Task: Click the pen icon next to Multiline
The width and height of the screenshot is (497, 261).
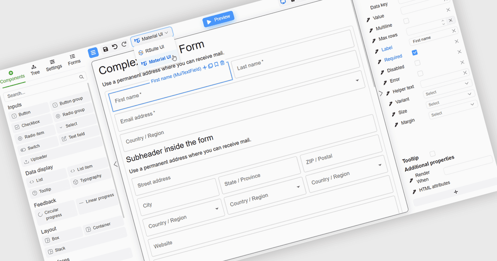Action: pyautogui.click(x=372, y=30)
